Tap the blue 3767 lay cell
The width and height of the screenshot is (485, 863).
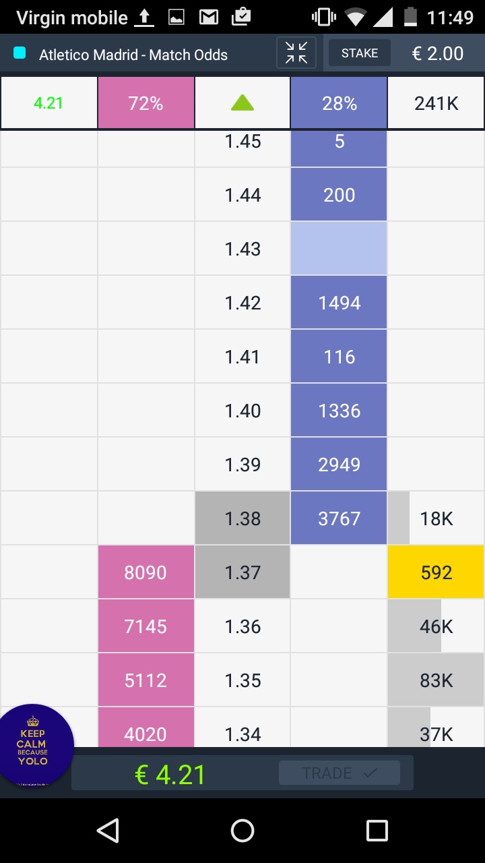tap(339, 518)
